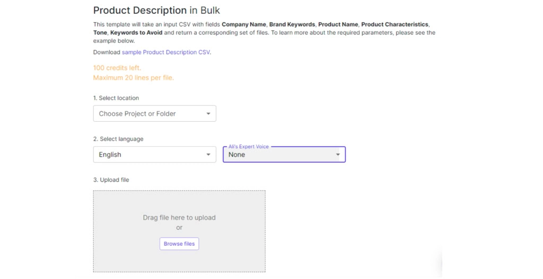
Task: Click the bold 'Product Characteristics' text
Action: coord(395,24)
